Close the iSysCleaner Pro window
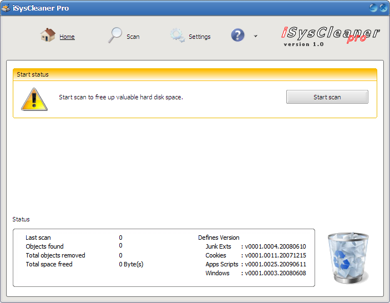The height and width of the screenshot is (303, 390). pos(383,8)
